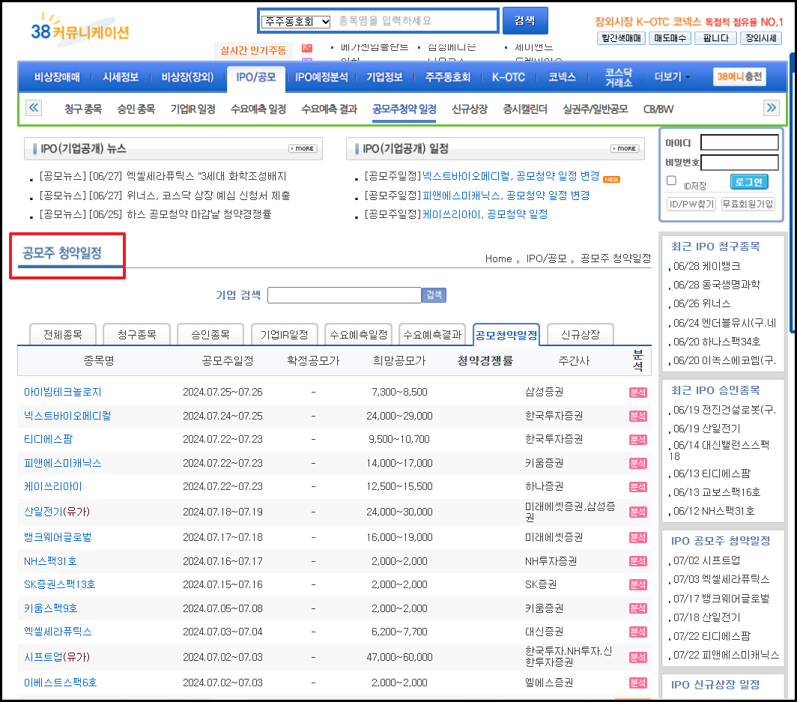797x702 pixels.
Task: Click the 분석 icon for 뱅크웨어글로벌 row
Action: coord(638,538)
